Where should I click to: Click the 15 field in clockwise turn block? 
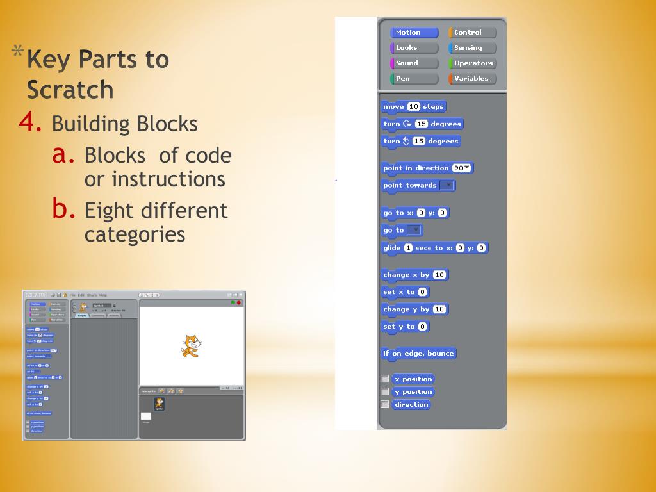[422, 124]
